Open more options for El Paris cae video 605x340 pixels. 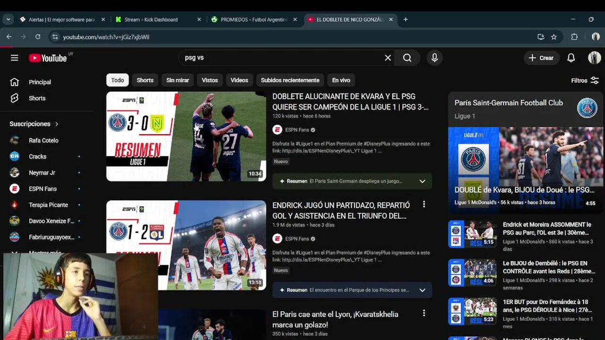click(424, 313)
